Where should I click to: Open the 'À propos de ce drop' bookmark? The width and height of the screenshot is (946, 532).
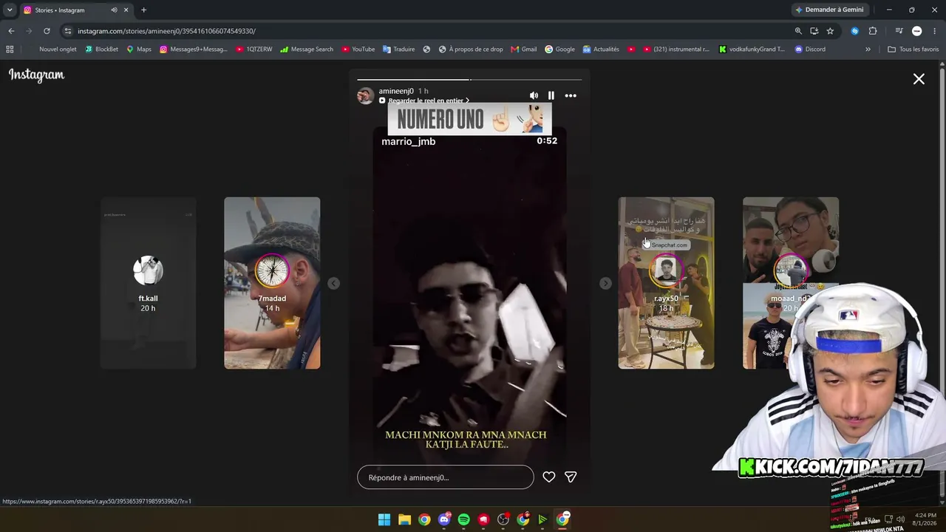[471, 50]
